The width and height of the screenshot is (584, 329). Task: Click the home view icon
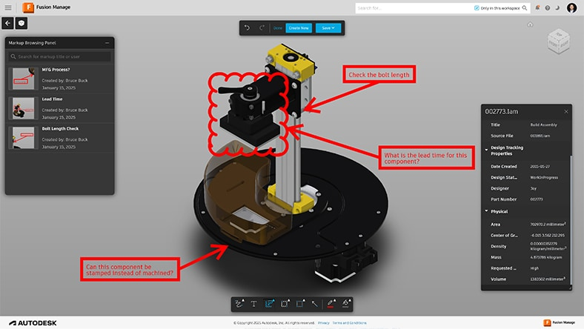pyautogui.click(x=531, y=24)
